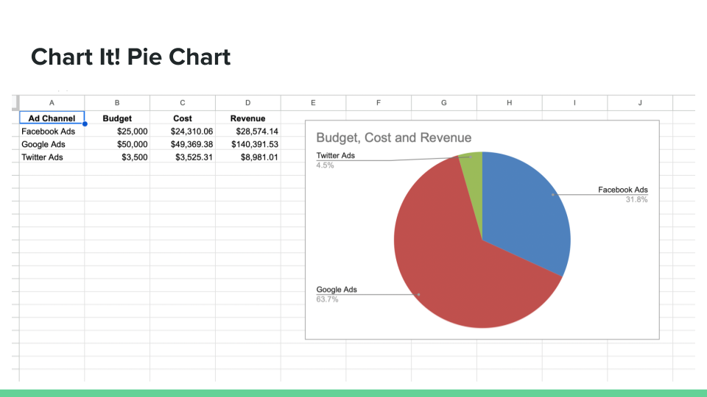The image size is (707, 397).
Task: Click the Facebook Ads chart label
Action: (623, 190)
